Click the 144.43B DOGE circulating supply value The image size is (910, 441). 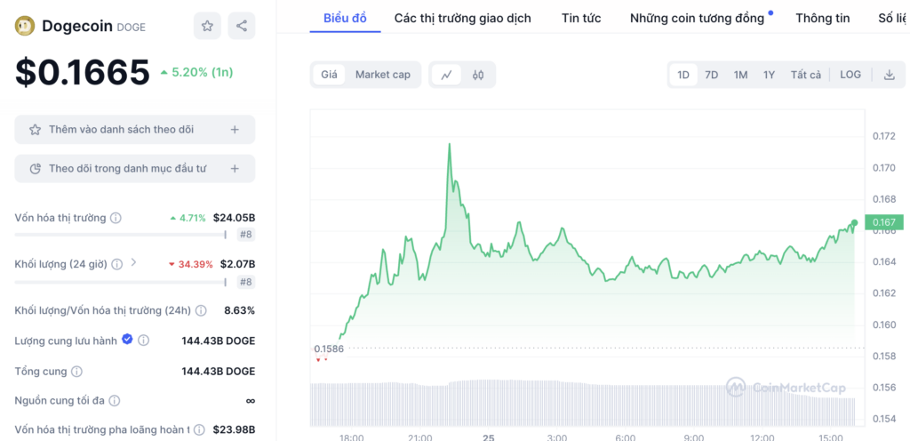point(219,341)
